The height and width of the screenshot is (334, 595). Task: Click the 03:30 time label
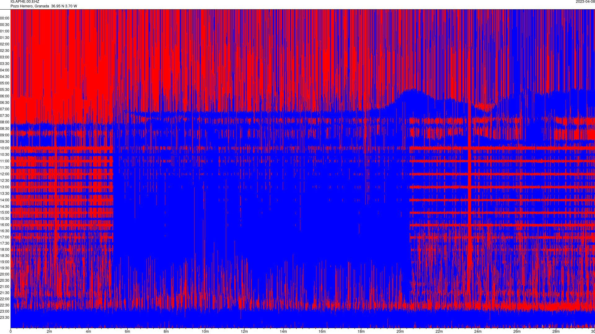(x=5, y=64)
